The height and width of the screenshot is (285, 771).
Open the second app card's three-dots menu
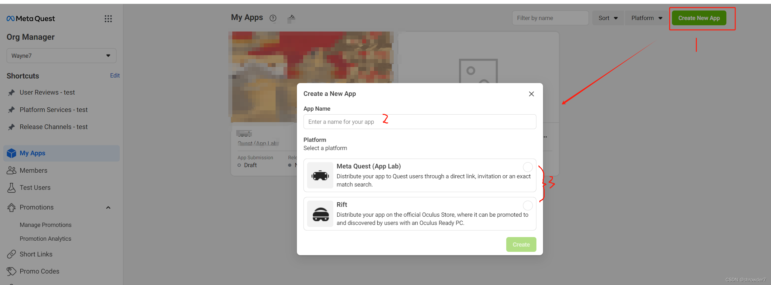pos(545,137)
